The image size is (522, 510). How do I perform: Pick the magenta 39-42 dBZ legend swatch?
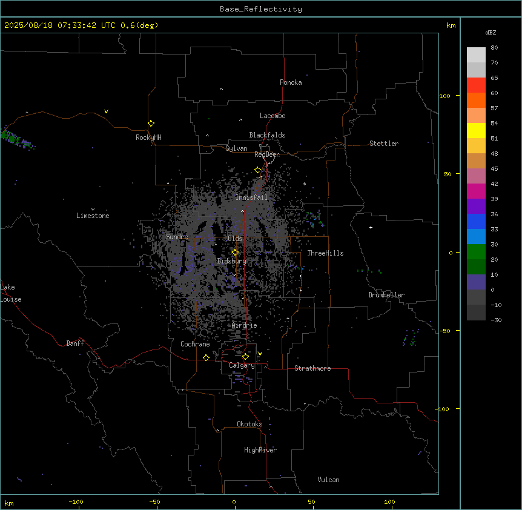[476, 191]
